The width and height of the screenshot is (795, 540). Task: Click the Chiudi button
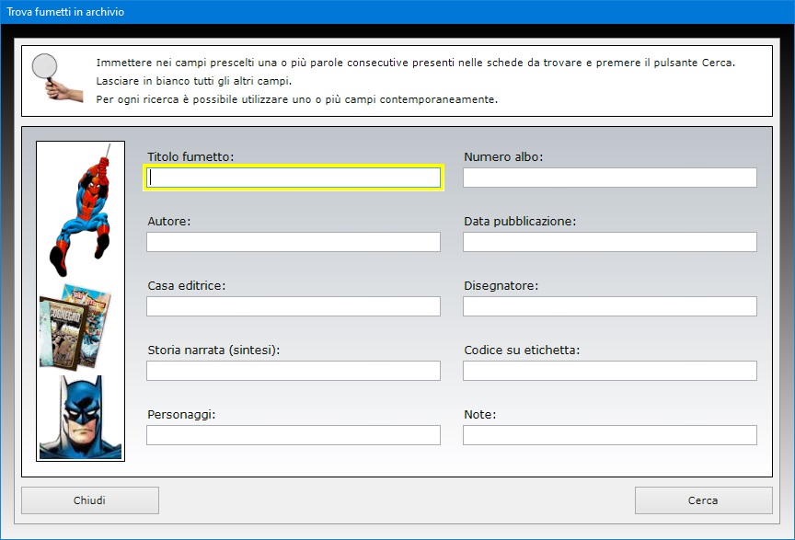tap(90, 500)
